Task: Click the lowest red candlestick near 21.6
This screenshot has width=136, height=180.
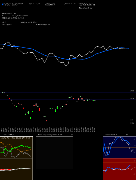Action: (47, 121)
